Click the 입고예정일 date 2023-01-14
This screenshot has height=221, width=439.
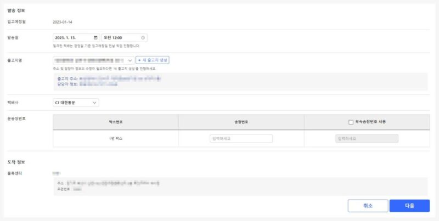click(x=63, y=22)
